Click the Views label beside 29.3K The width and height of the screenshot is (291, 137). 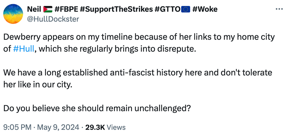pyautogui.click(x=116, y=127)
